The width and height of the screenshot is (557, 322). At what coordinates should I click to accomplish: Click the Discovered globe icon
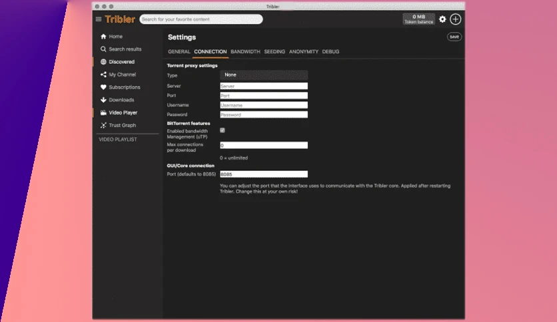(103, 62)
